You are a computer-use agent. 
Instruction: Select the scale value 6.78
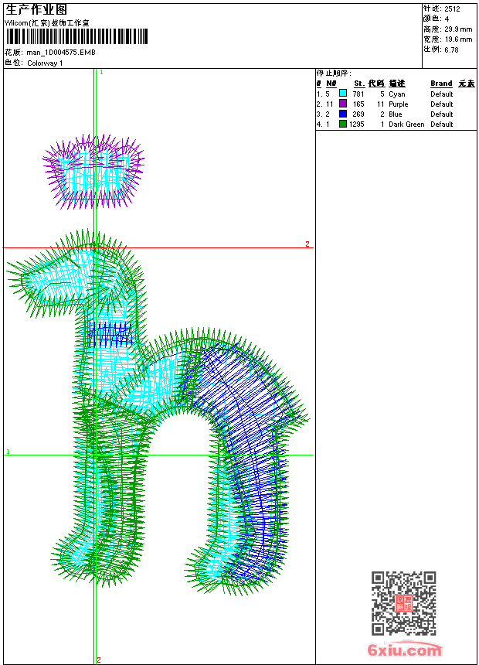tap(451, 49)
